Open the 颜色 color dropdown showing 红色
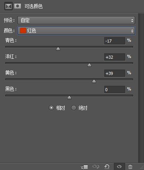144x170 pixels. pyautogui.click(x=76, y=31)
